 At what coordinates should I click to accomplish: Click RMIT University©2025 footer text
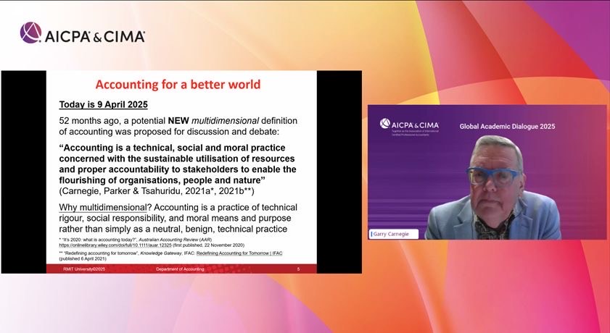pos(84,269)
